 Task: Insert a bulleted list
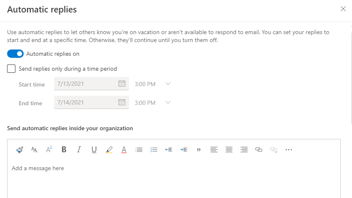pyautogui.click(x=139, y=150)
